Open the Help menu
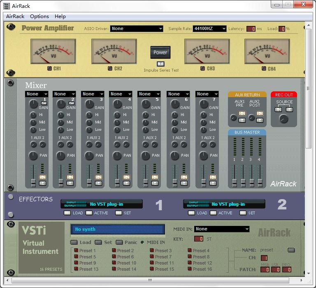 60,16
